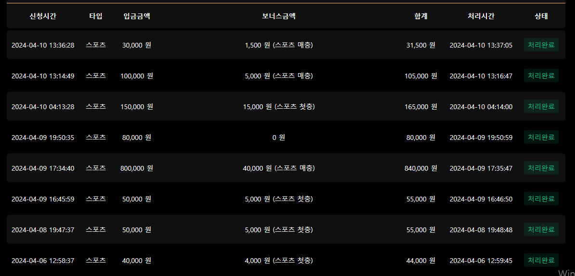Screen dimensions: 575x276
Task: Click 처리완료 badge for the 100,000 원 deposit
Action: [x=541, y=75]
